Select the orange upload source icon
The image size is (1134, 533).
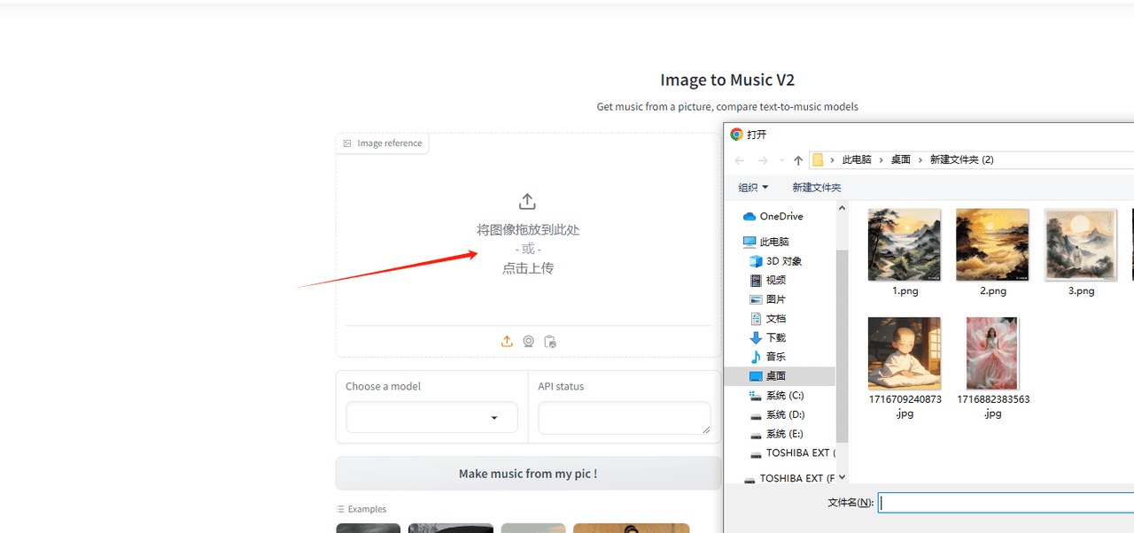[507, 342]
